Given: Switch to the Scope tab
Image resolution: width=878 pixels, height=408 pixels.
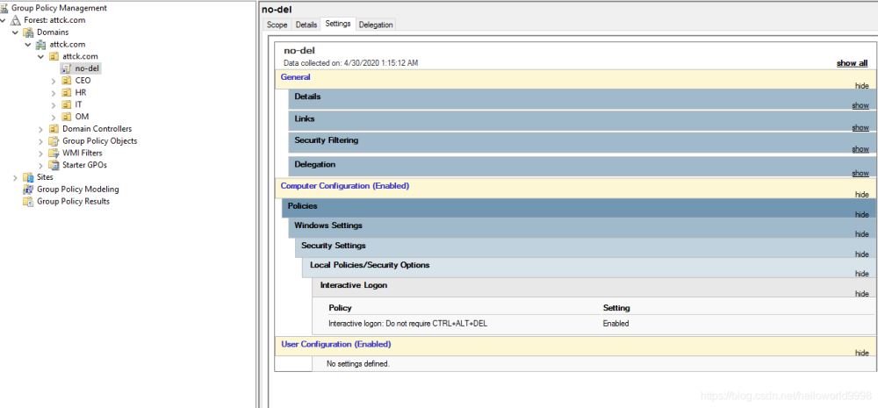Looking at the screenshot, I should point(277,25).
